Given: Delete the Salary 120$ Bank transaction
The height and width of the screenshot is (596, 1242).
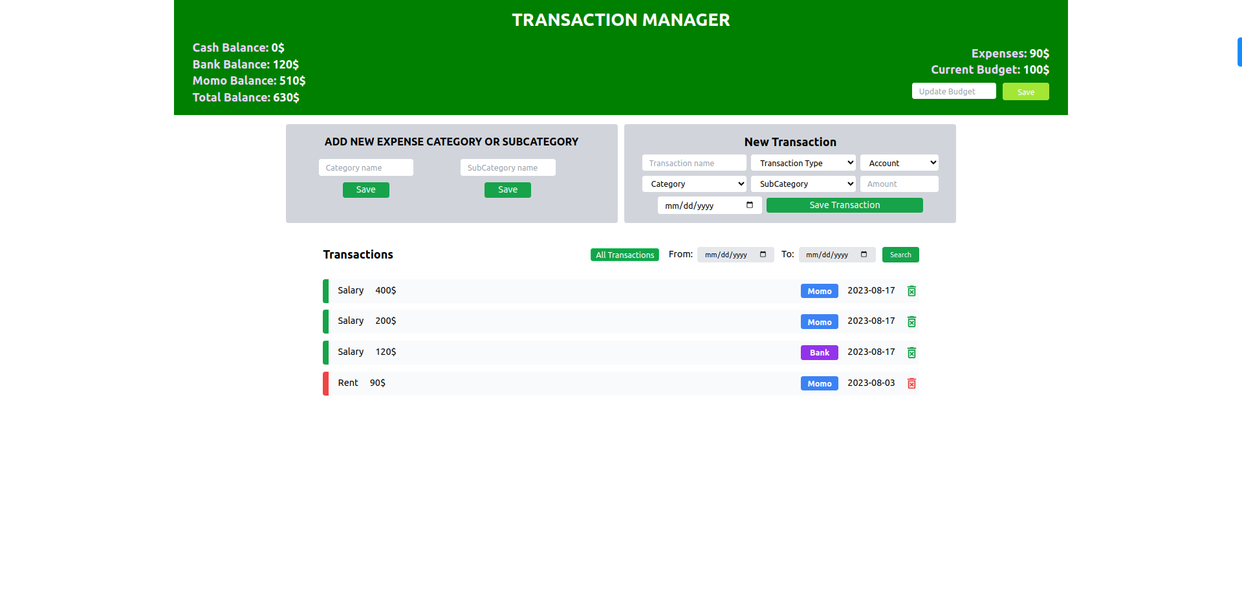Looking at the screenshot, I should point(911,352).
